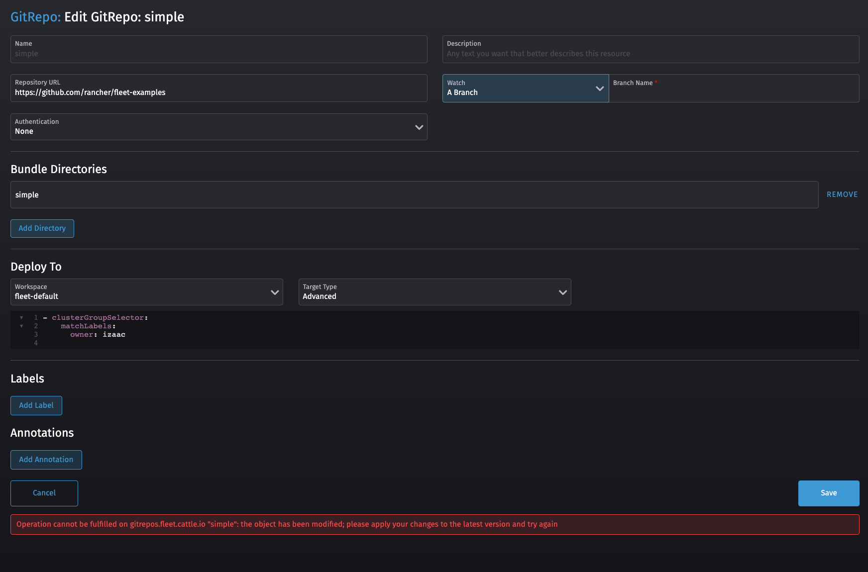Collapse the matchLabels fold triangle in YAML editor
868x572 pixels.
(x=21, y=326)
